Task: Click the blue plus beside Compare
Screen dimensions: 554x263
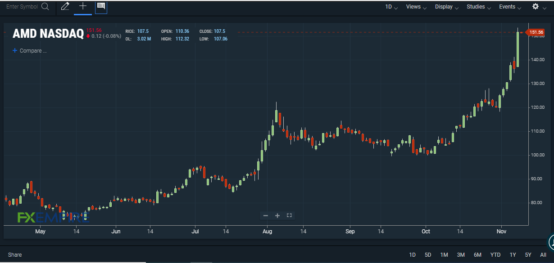Action: pos(15,51)
